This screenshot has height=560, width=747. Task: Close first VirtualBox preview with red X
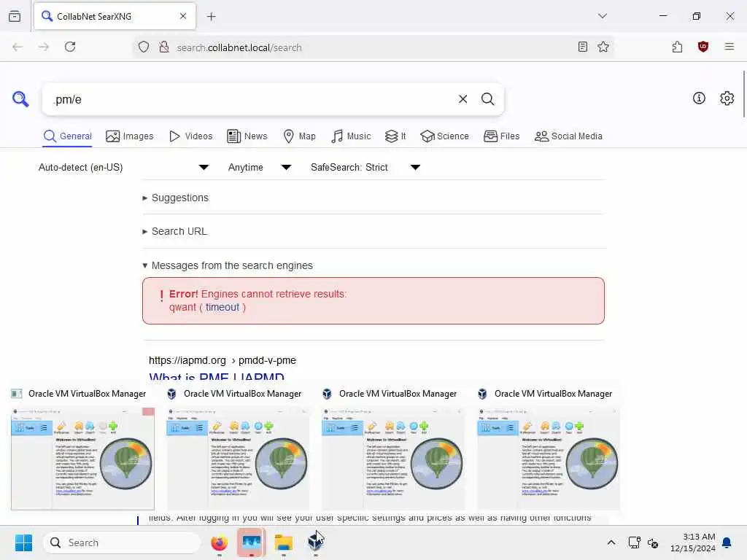point(148,411)
